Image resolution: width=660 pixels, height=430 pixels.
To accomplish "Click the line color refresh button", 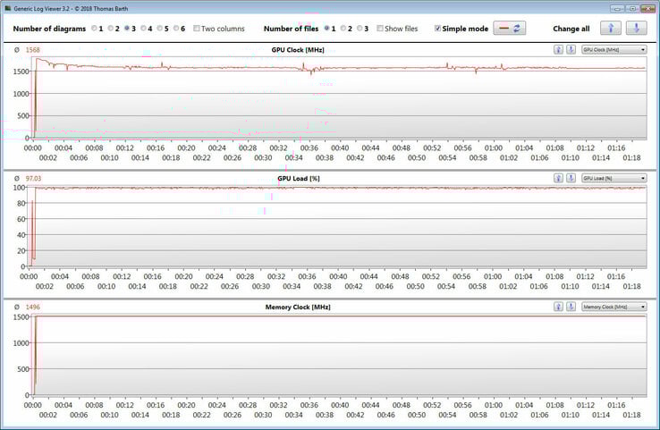I will [x=510, y=29].
